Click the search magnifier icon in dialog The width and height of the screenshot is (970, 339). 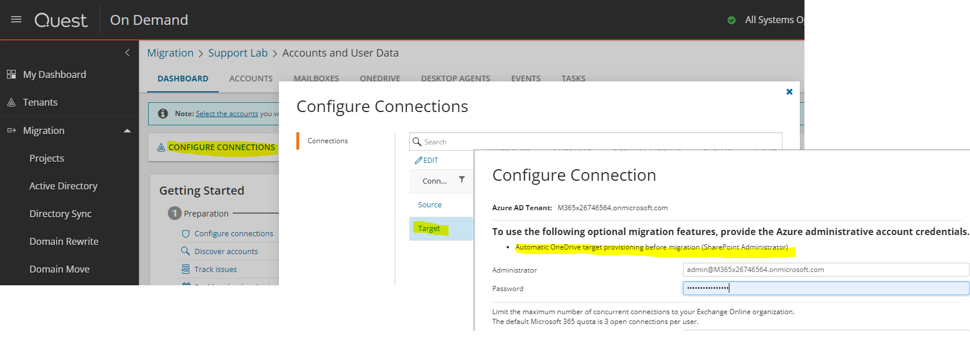[417, 141]
